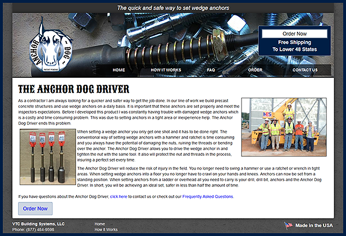Image resolution: width=346 pixels, height=236 pixels.
Task: Click the Order Now button below the article
Action: [x=35, y=209]
